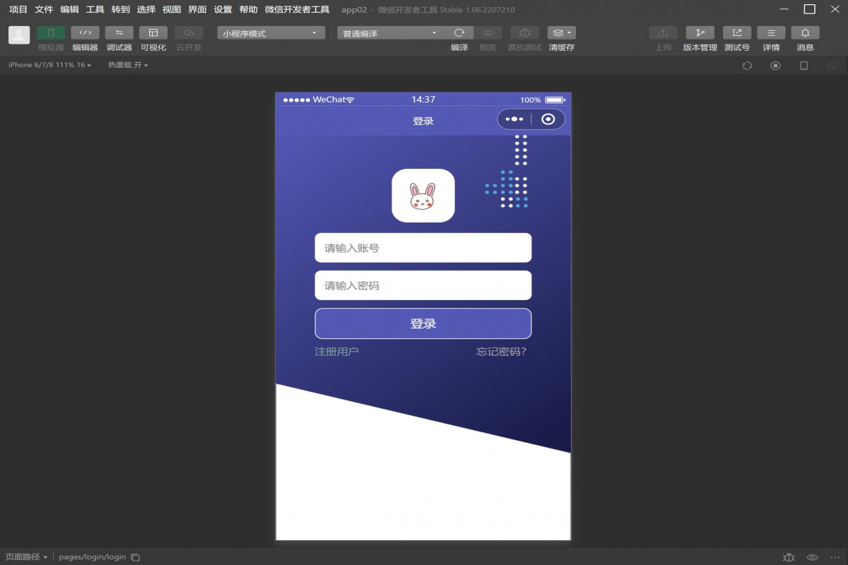This screenshot has width=848, height=565.
Task: Open the 工具 menu
Action: pyautogui.click(x=94, y=10)
